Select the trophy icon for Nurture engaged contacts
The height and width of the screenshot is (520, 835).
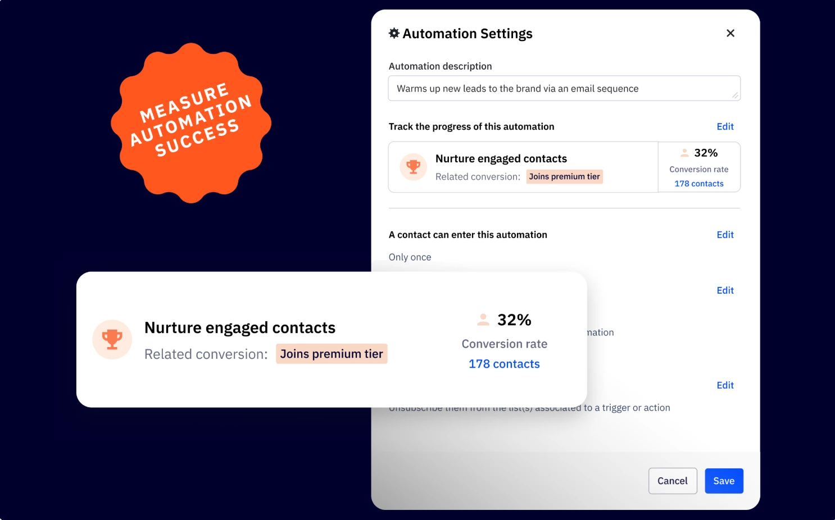click(x=413, y=167)
